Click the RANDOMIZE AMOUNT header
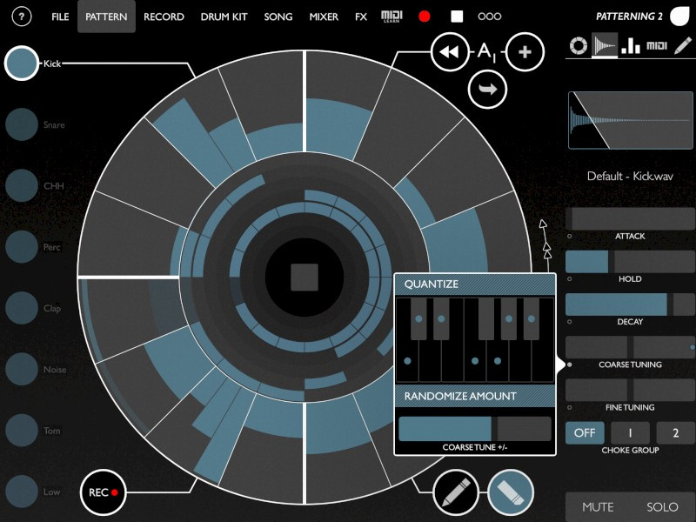696x522 pixels. [475, 397]
